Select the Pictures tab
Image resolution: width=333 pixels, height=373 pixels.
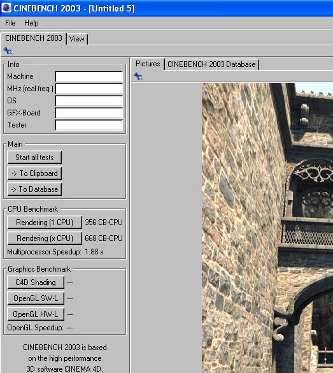pos(148,64)
